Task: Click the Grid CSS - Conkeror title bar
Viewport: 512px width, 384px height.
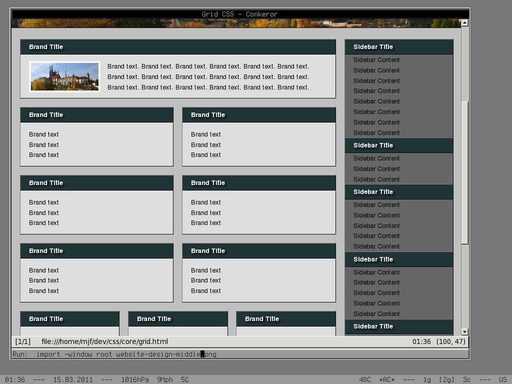Action: point(239,14)
